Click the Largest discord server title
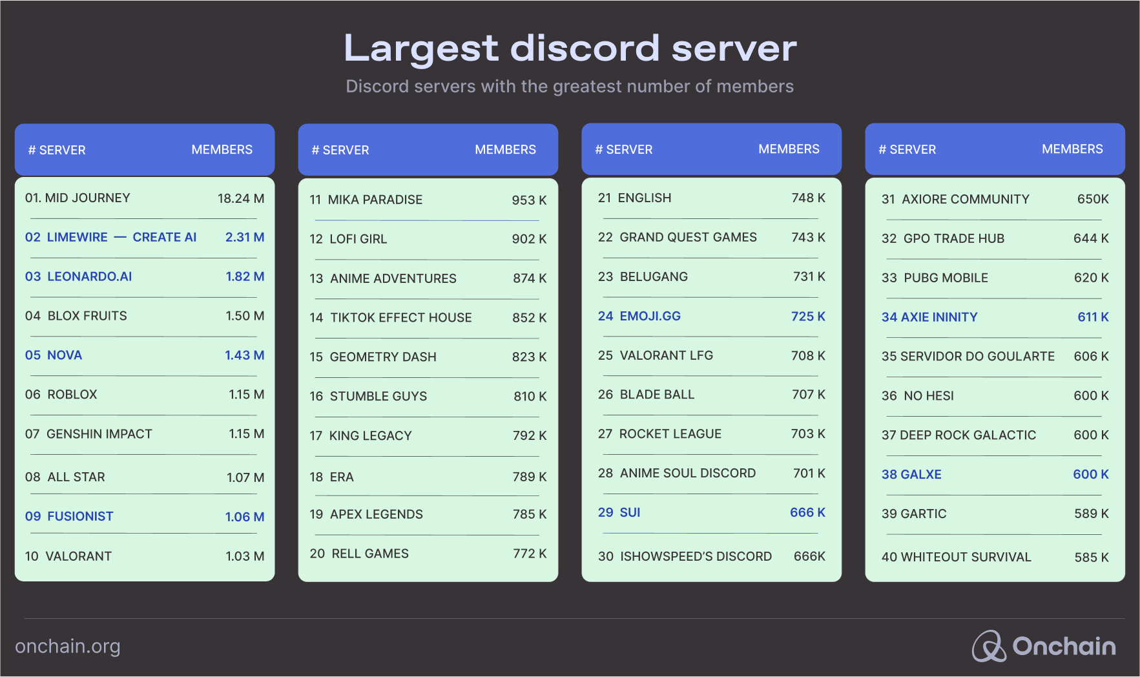The height and width of the screenshot is (677, 1140). point(570,48)
